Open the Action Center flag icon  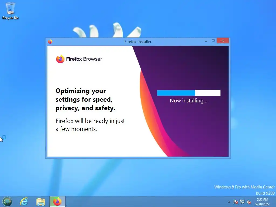coord(236,202)
